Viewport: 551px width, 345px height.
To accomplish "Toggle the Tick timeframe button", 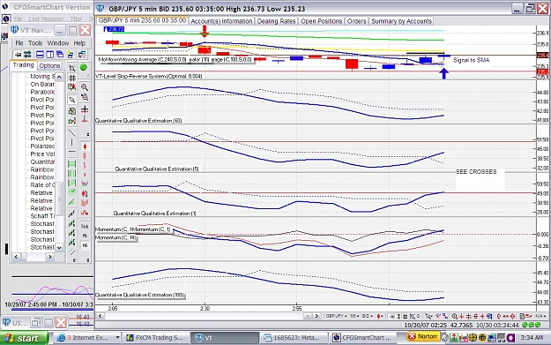I will pos(85,227).
